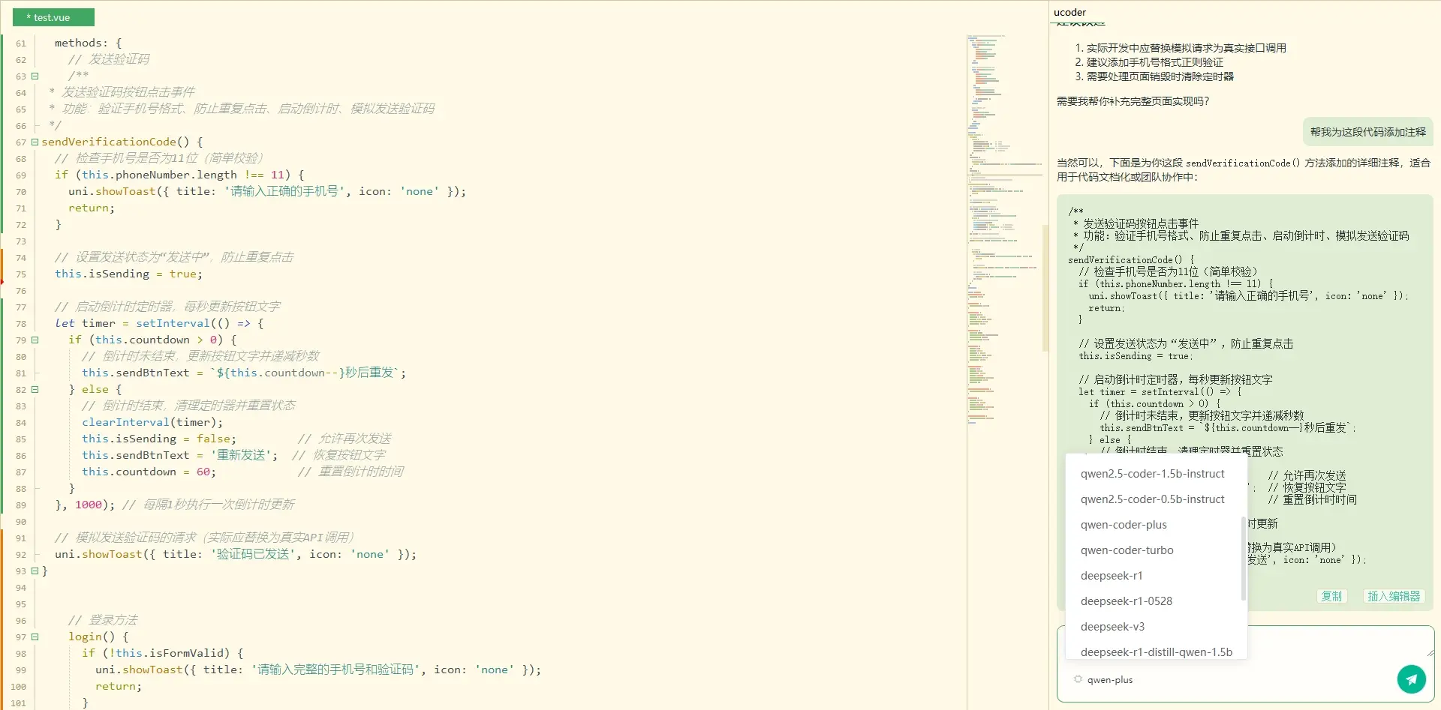Collapse the if countdown block at line 79
Screen dimensions: 1441x710
coord(35,340)
